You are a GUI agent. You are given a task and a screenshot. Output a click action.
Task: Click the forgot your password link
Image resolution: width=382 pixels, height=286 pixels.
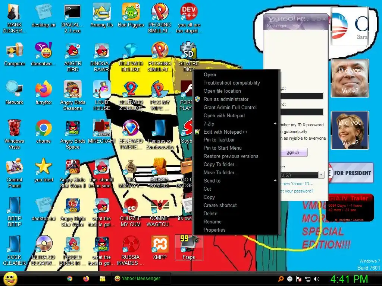(297, 191)
